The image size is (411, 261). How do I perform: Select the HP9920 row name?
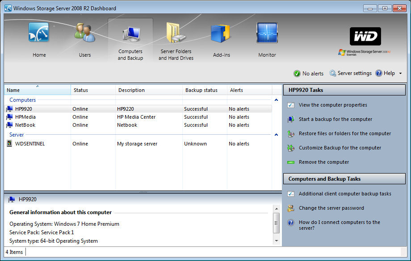(x=24, y=109)
